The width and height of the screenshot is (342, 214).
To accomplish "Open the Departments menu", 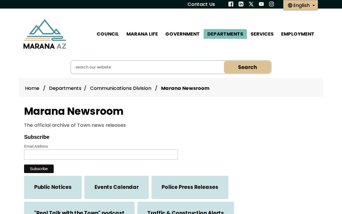I will point(225,34).
